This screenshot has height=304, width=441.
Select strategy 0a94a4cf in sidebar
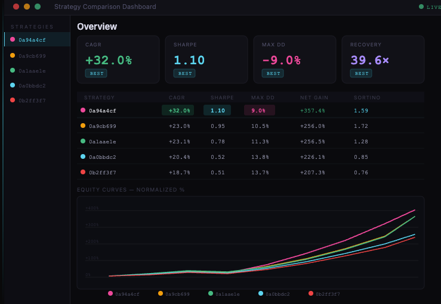point(37,39)
